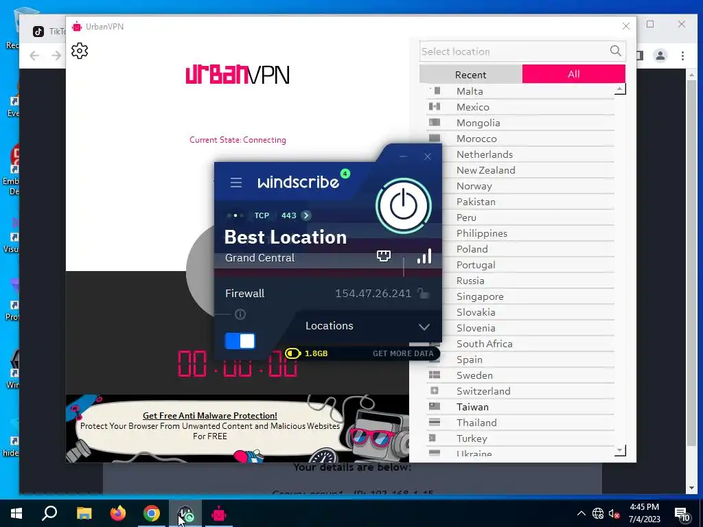Click UrbanVPN robot taskbar icon
This screenshot has width=703, height=527.
[x=219, y=513]
